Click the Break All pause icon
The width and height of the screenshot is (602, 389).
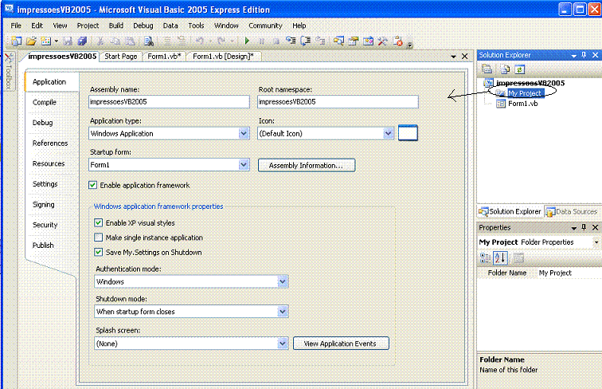(x=262, y=41)
